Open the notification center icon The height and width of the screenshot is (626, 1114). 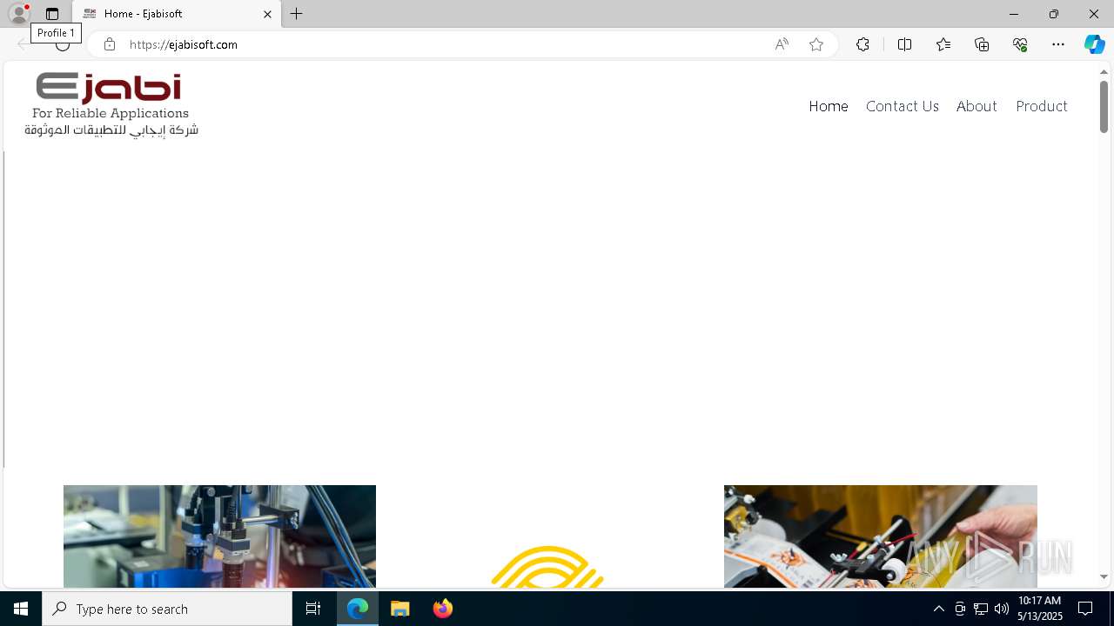point(1085,609)
